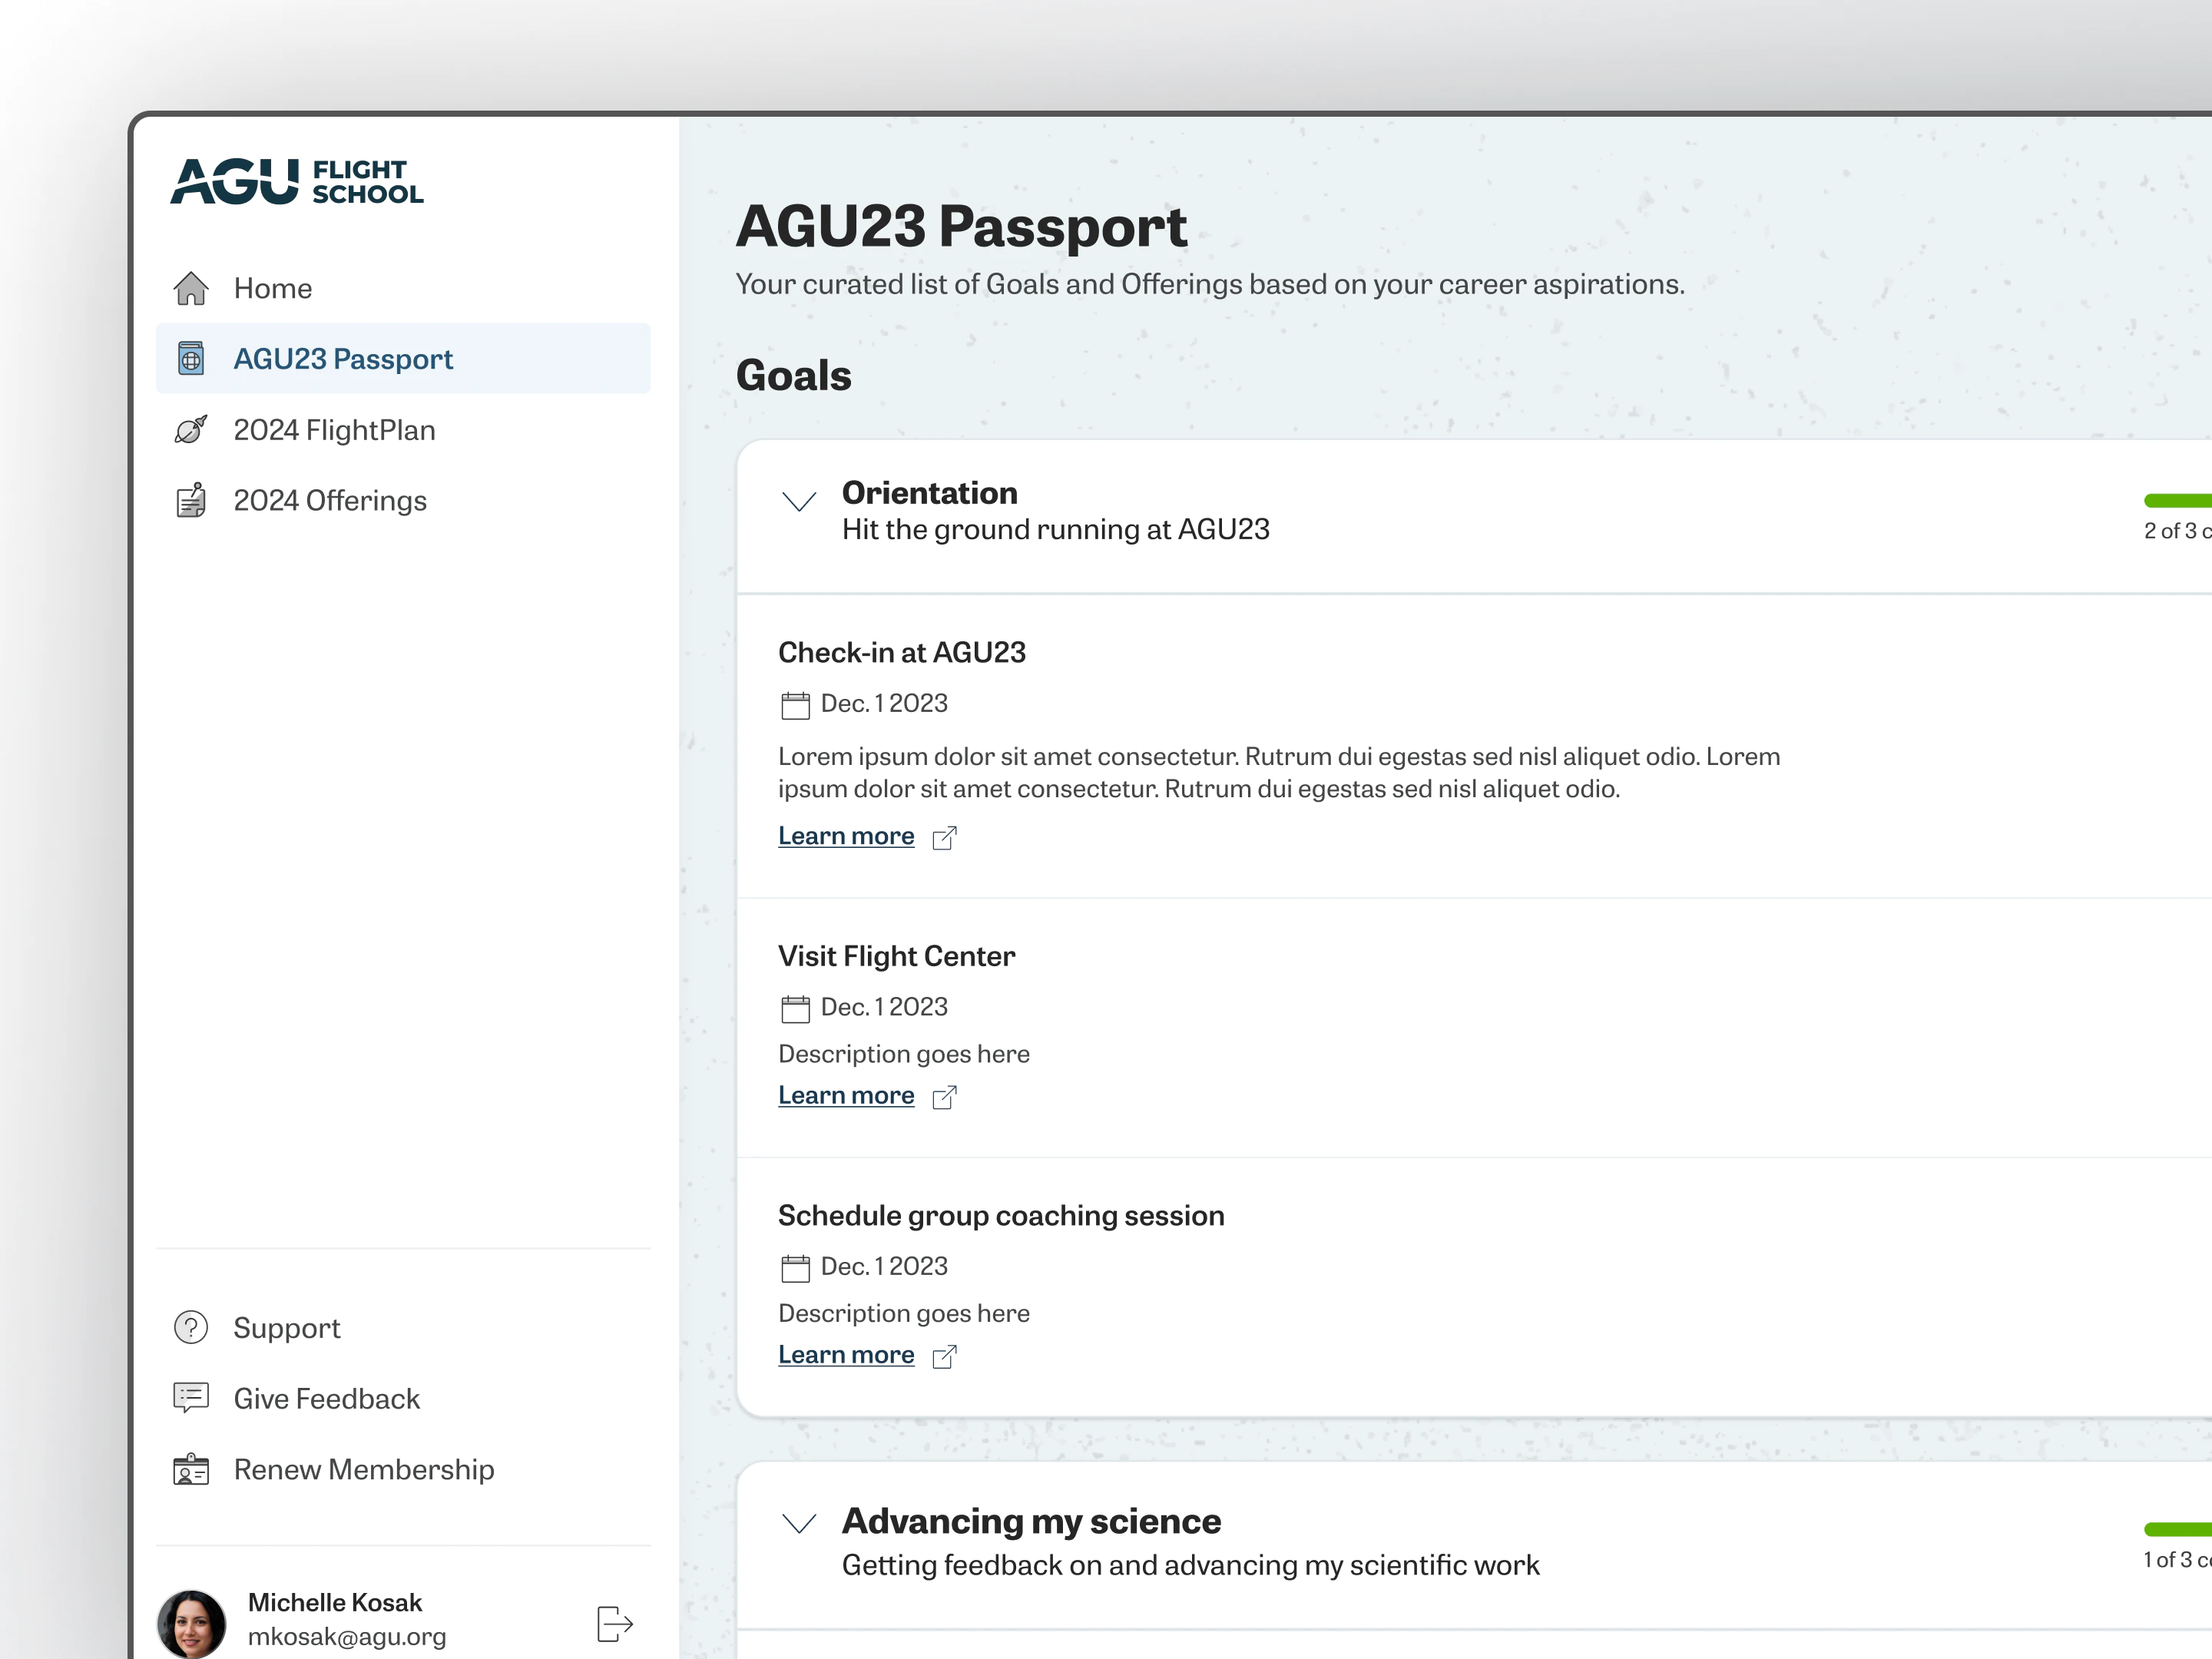Click 'Your curated list of Goals' subtitle
The image size is (2212, 1659).
1210,284
